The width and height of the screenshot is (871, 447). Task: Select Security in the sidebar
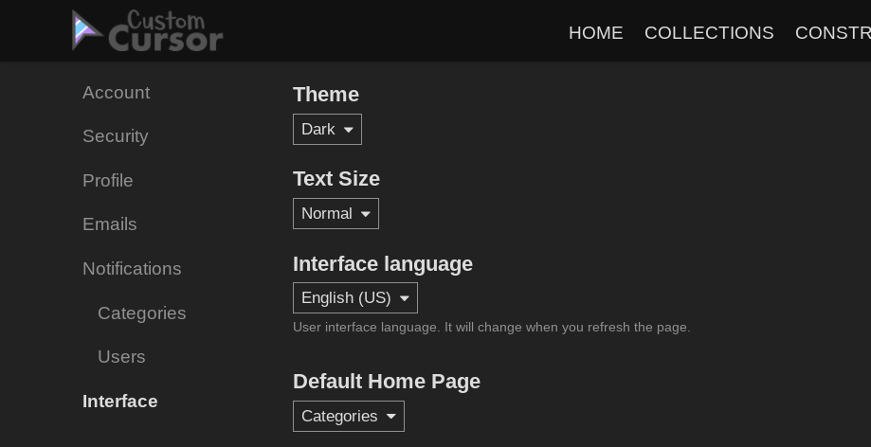115,136
